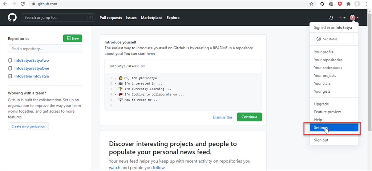
Task: Open the notifications bell icon
Action: [x=331, y=18]
